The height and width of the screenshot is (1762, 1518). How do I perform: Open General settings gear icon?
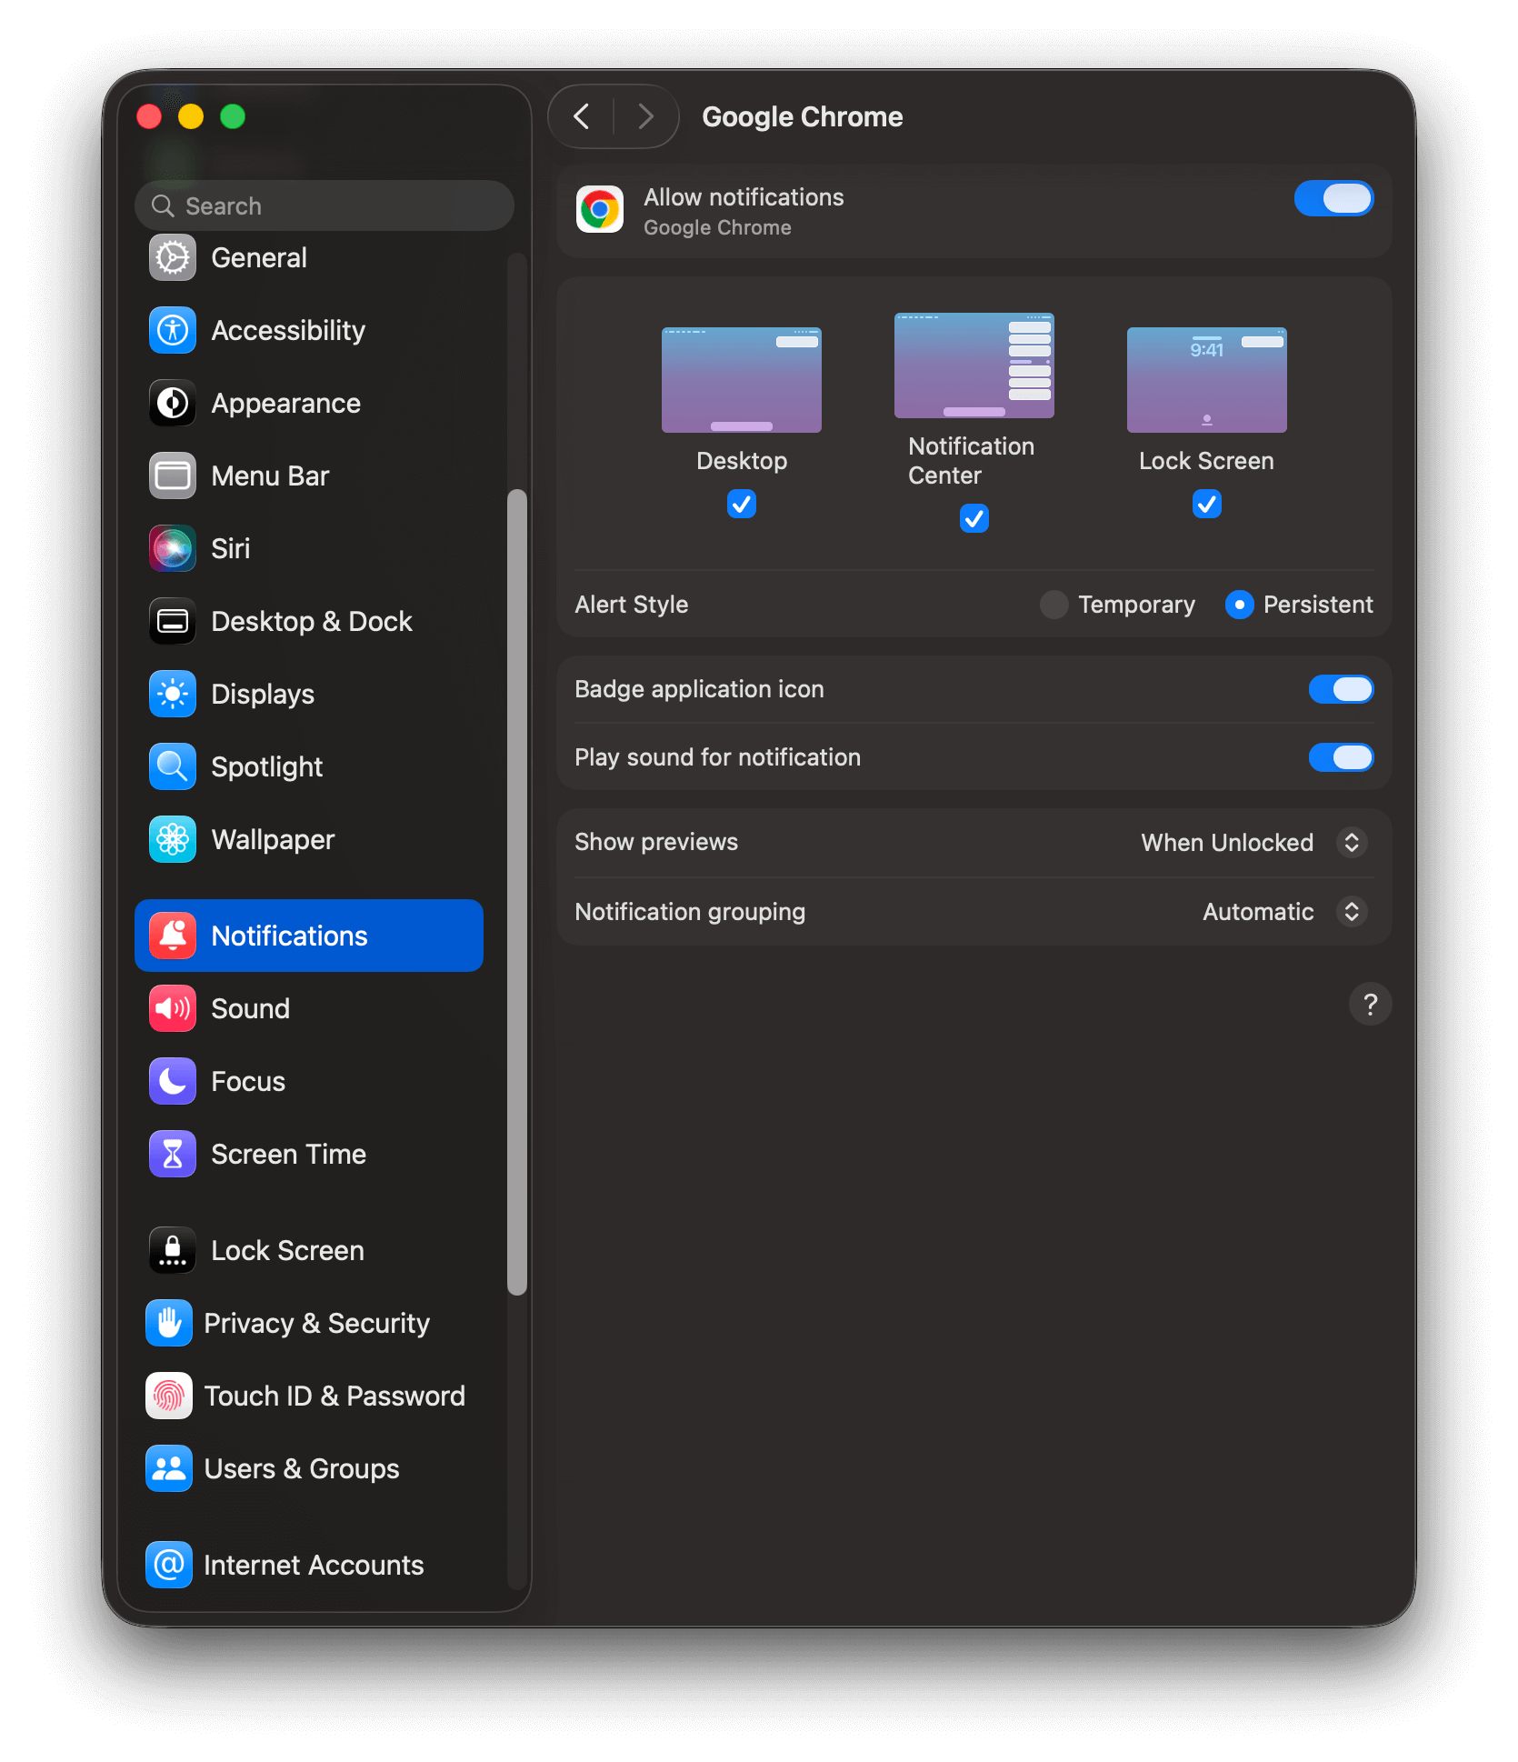(x=173, y=258)
